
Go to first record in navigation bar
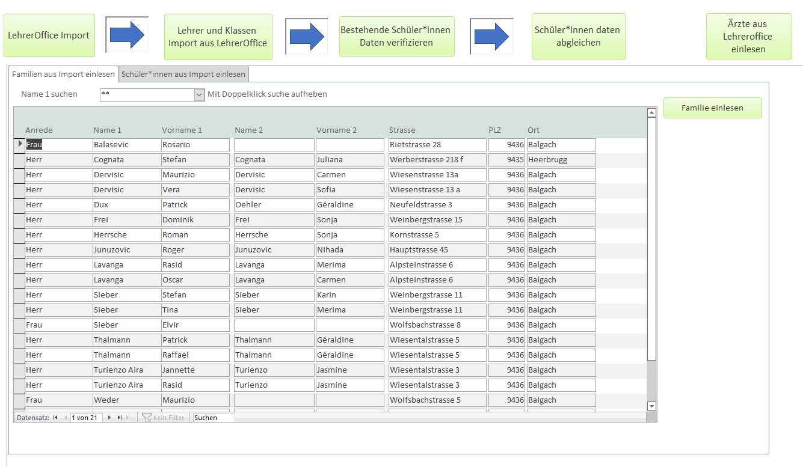click(x=55, y=417)
